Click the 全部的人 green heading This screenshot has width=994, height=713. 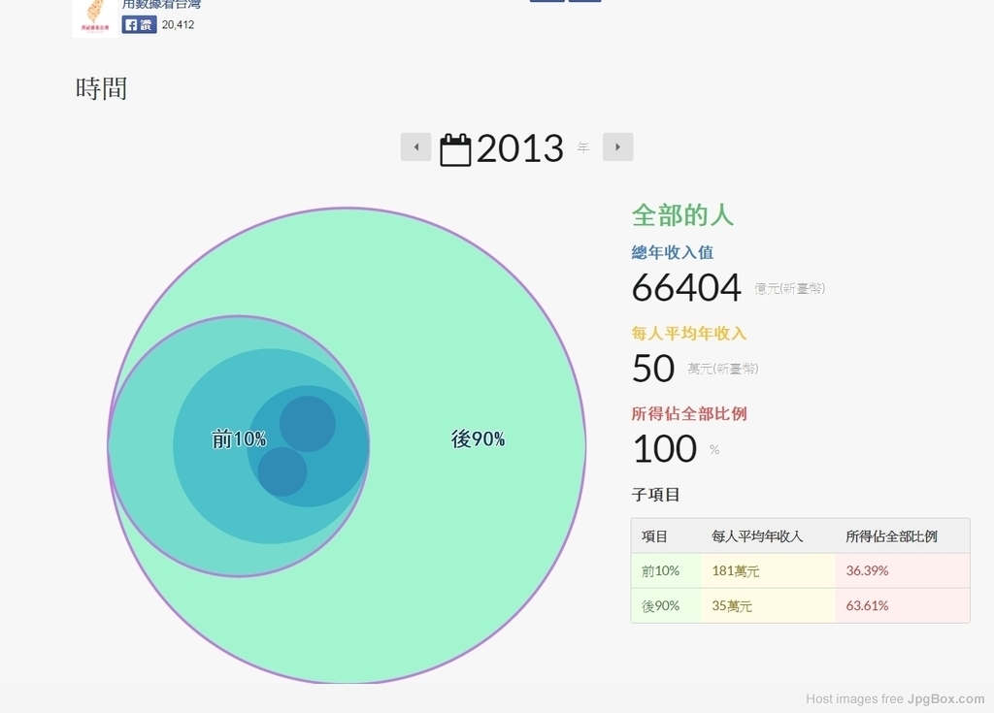682,214
